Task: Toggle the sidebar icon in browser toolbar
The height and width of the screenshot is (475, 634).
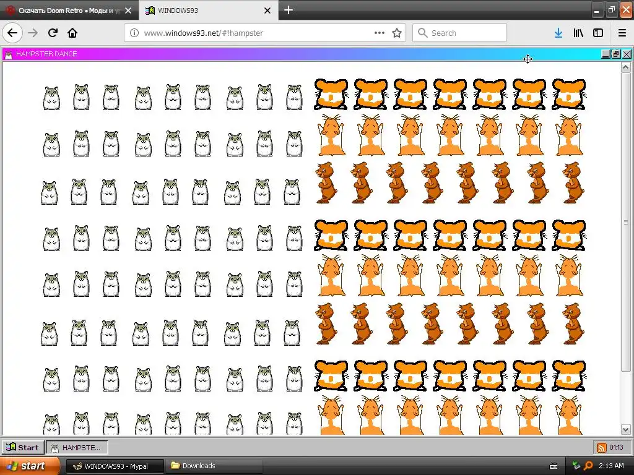Action: click(x=598, y=33)
